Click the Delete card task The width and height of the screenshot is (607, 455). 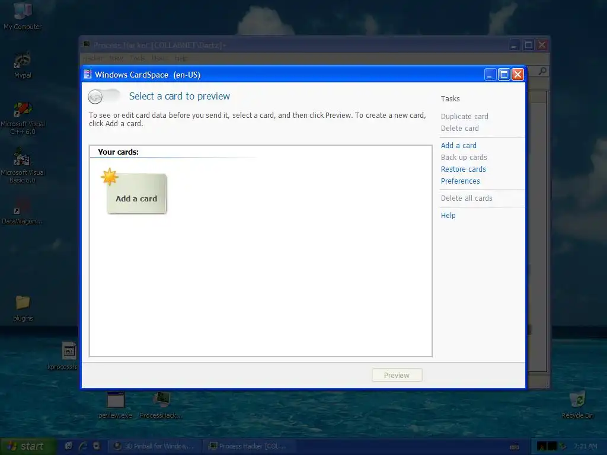point(459,129)
